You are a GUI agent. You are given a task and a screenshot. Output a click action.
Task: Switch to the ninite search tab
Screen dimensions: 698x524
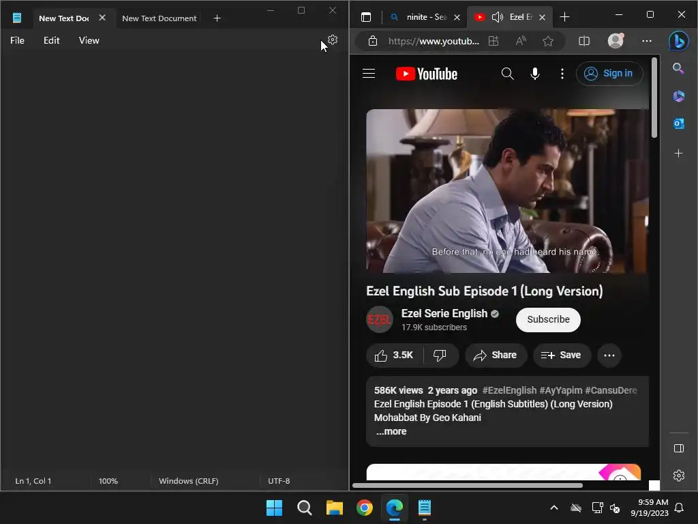(420, 17)
